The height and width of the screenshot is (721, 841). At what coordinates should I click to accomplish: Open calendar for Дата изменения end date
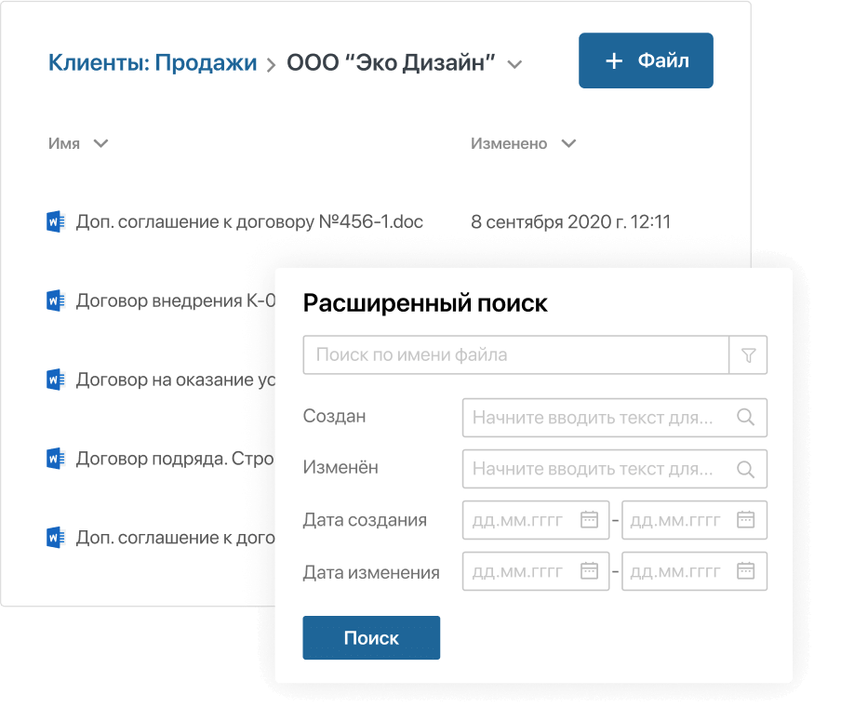(x=746, y=571)
